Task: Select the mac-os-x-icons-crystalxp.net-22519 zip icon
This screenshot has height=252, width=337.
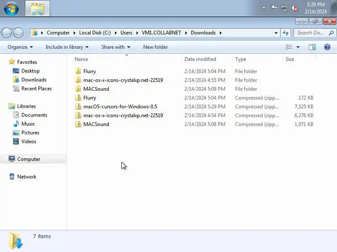Action: (x=78, y=115)
